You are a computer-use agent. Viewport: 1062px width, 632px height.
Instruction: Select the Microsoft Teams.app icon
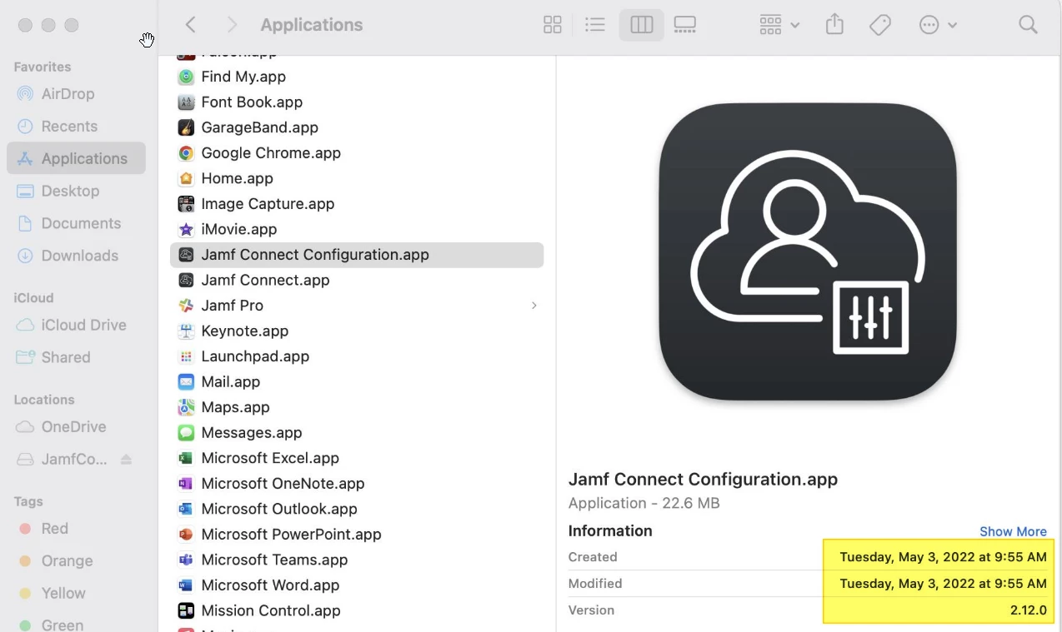(186, 560)
